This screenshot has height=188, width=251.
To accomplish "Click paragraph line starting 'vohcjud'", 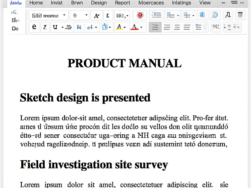I will tap(124, 144).
